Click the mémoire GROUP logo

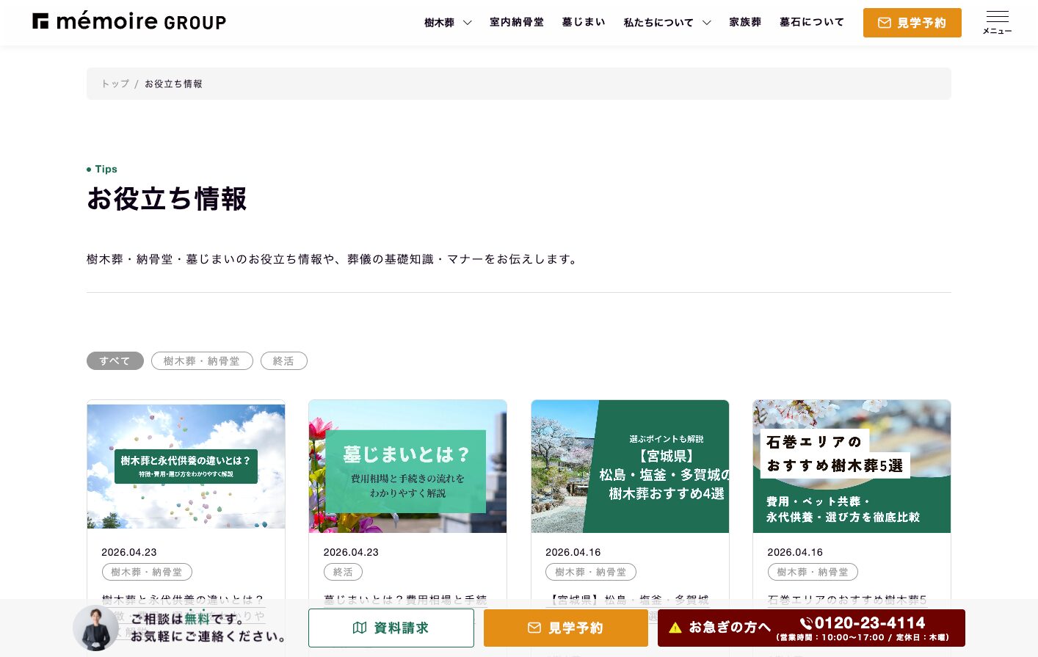pyautogui.click(x=129, y=21)
